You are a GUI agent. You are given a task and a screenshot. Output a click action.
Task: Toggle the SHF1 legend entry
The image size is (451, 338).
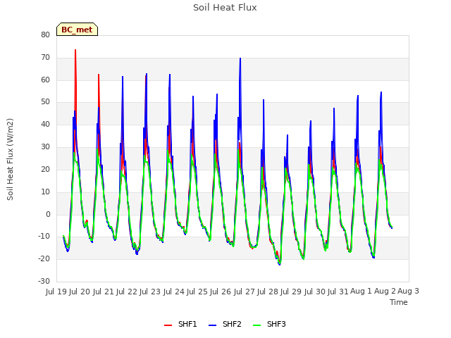click(180, 325)
